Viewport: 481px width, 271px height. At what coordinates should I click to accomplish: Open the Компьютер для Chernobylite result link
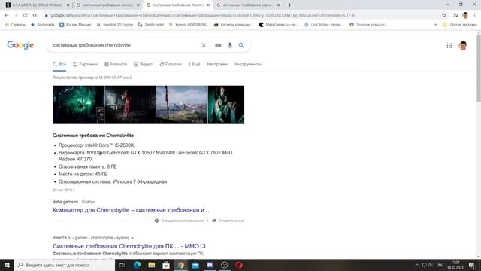132,210
